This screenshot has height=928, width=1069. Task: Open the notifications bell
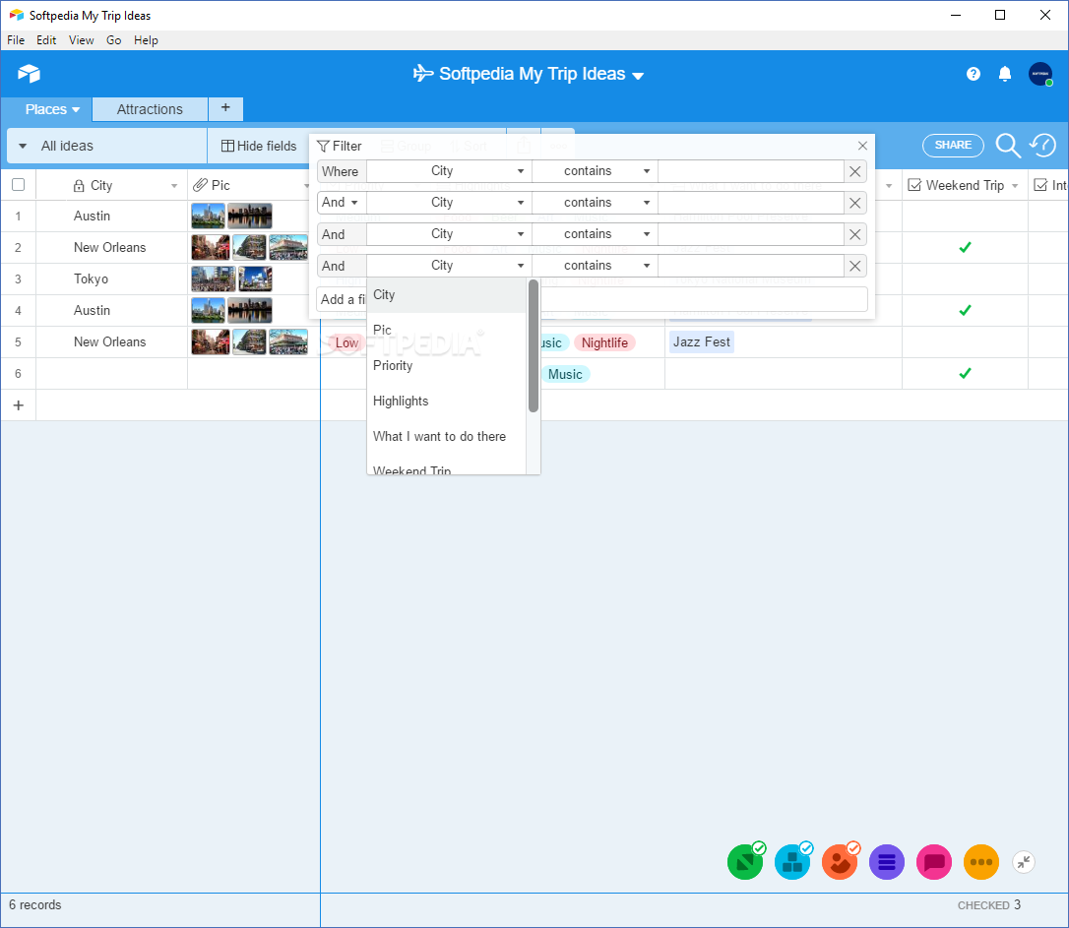[x=1005, y=74]
